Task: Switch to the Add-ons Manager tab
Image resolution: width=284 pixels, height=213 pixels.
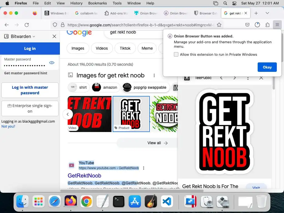Action: click(116, 13)
